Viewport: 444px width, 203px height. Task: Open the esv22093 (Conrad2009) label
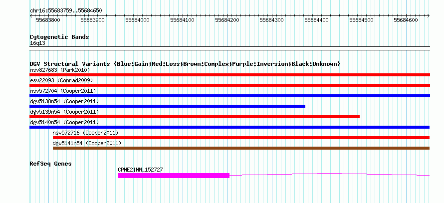pos(61,80)
